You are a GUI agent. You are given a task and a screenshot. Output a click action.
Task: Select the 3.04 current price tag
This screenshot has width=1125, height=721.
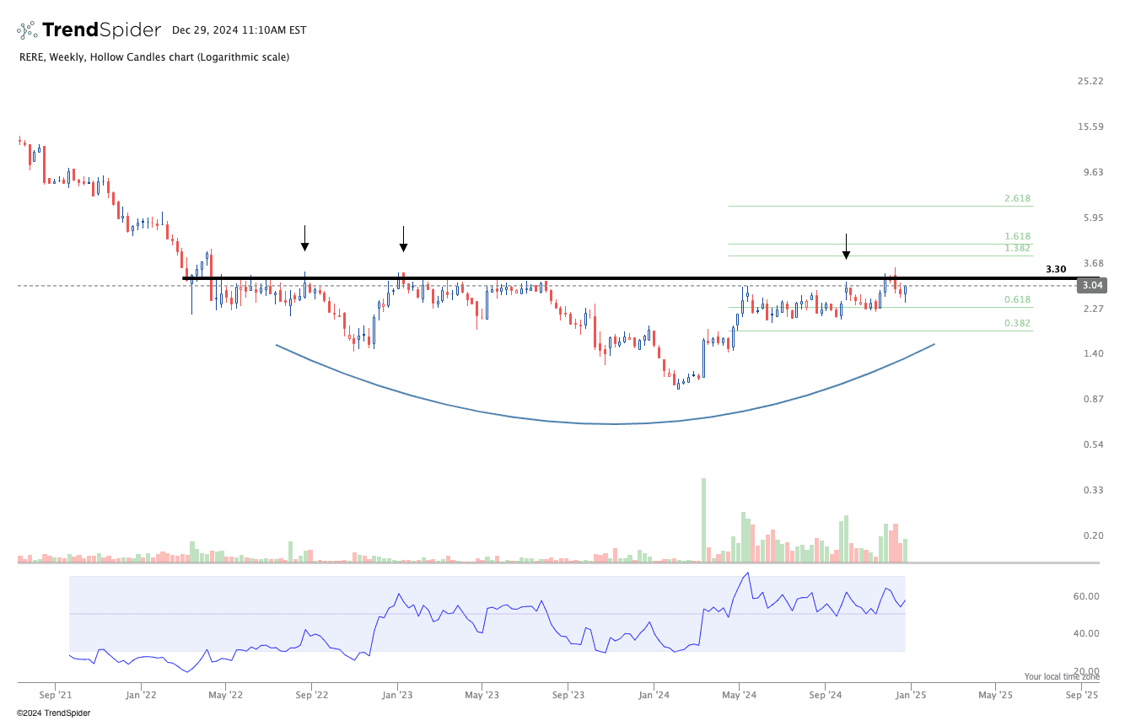pos(1090,286)
